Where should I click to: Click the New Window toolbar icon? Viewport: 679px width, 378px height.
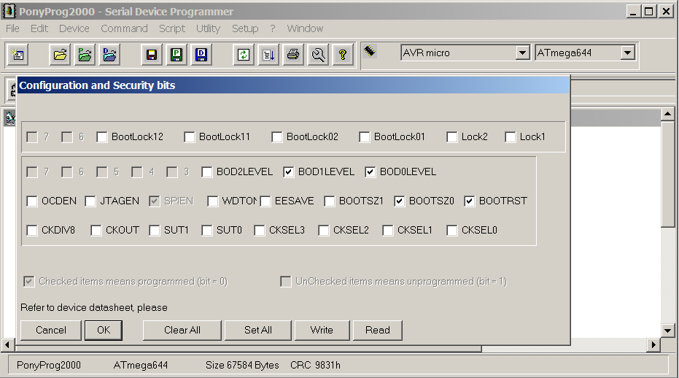tap(18, 55)
